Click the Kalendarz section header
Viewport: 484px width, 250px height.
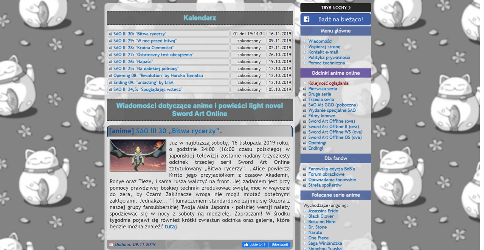(x=200, y=18)
